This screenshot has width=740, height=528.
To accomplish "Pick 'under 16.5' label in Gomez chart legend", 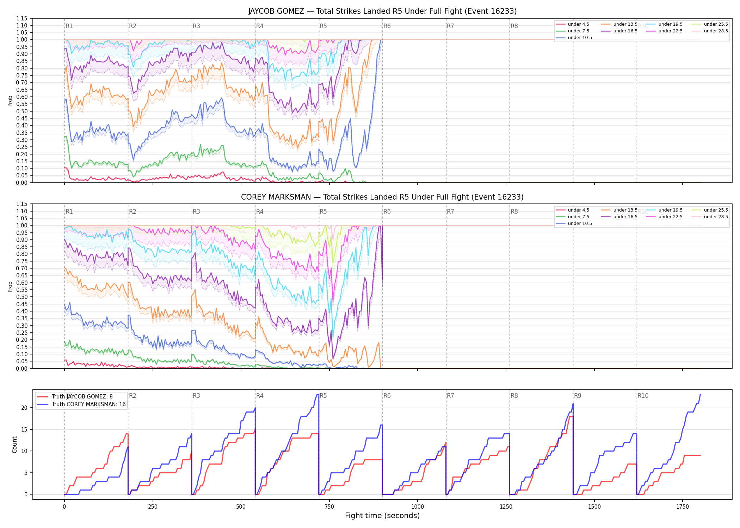I will click(x=625, y=31).
